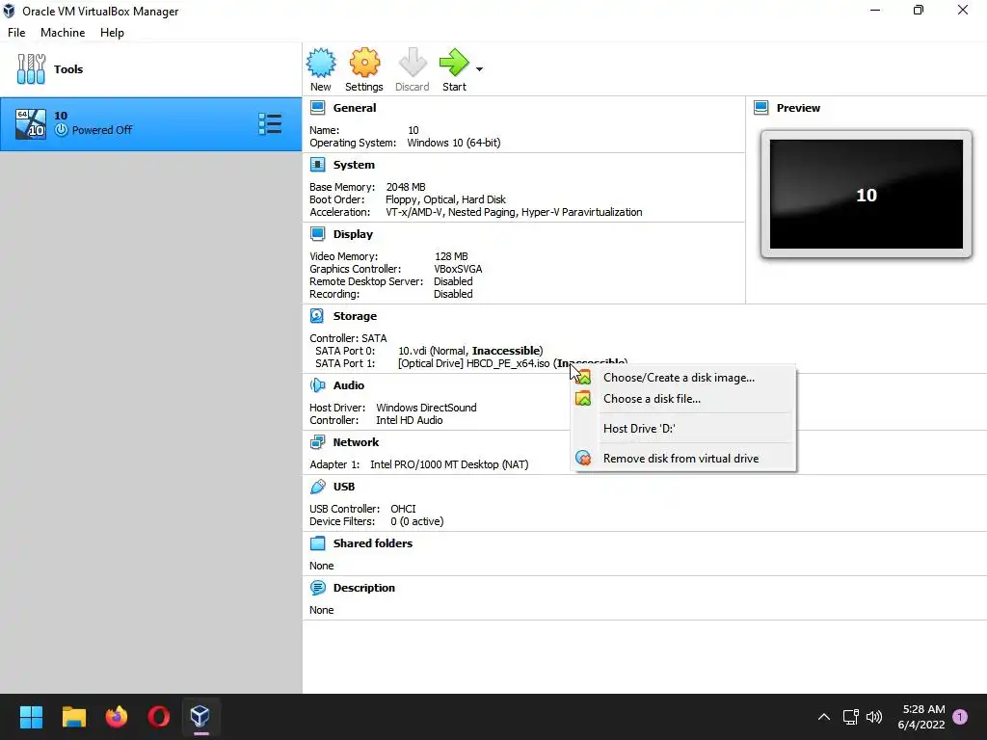Click the Tools label in sidebar
This screenshot has width=987, height=740.
(x=68, y=69)
